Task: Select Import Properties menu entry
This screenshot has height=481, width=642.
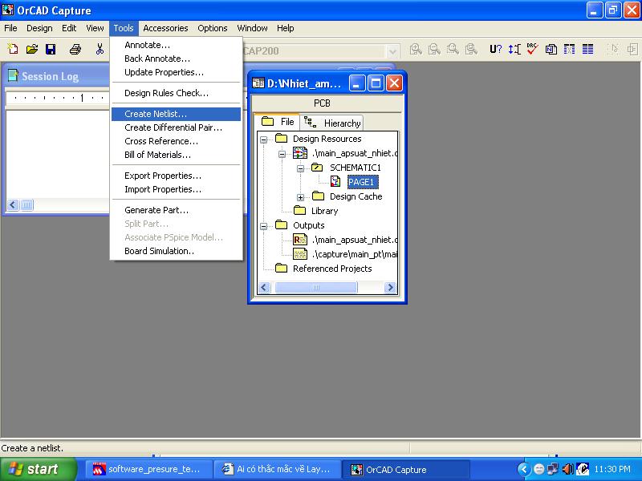Action: pos(176,189)
